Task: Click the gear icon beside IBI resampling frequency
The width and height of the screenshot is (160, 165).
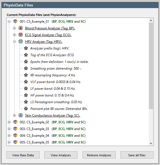Action: pyautogui.click(x=26, y=75)
